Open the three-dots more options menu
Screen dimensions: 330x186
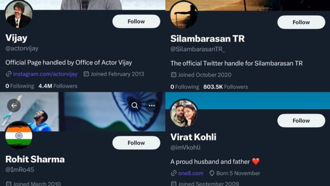point(152,105)
